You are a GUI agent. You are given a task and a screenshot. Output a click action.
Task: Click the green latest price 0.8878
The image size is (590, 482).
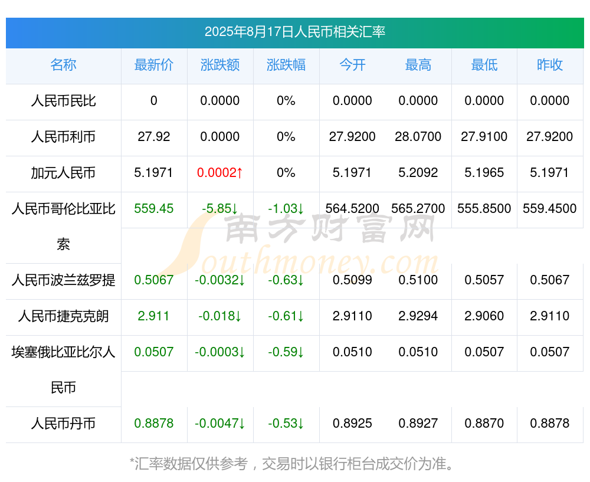tap(154, 424)
